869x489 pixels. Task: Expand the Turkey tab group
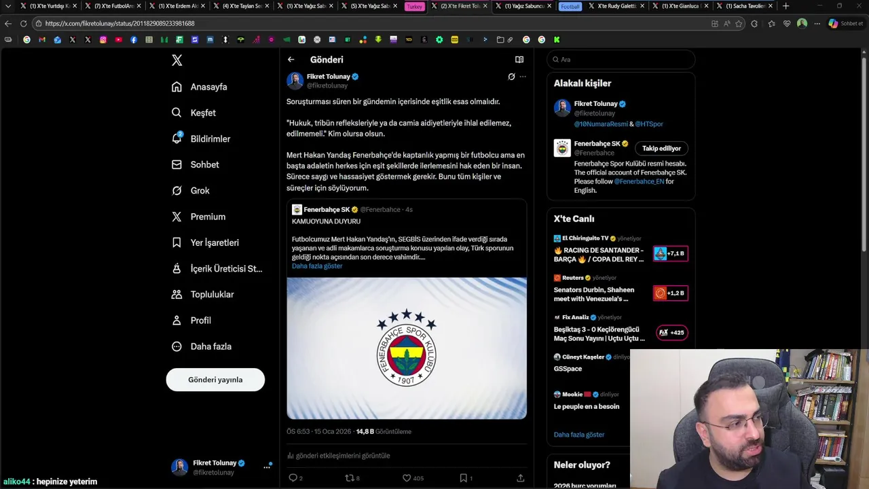[414, 6]
